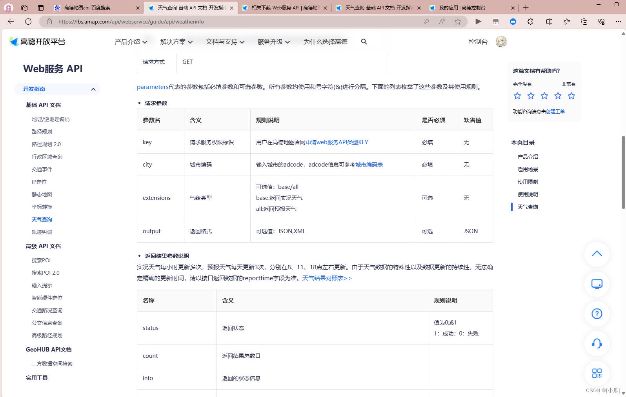Click the search magnifier in site header
Viewport: 626px width, 397px height.
364,42
